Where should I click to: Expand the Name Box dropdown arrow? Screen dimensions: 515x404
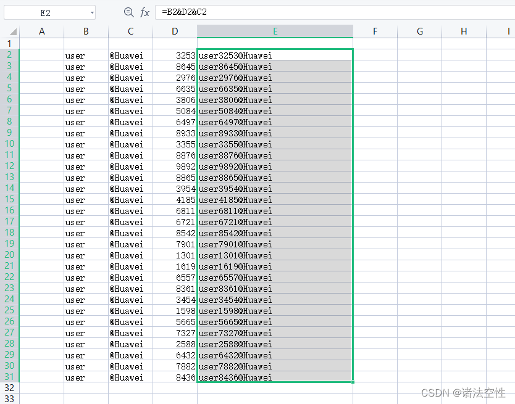point(92,13)
